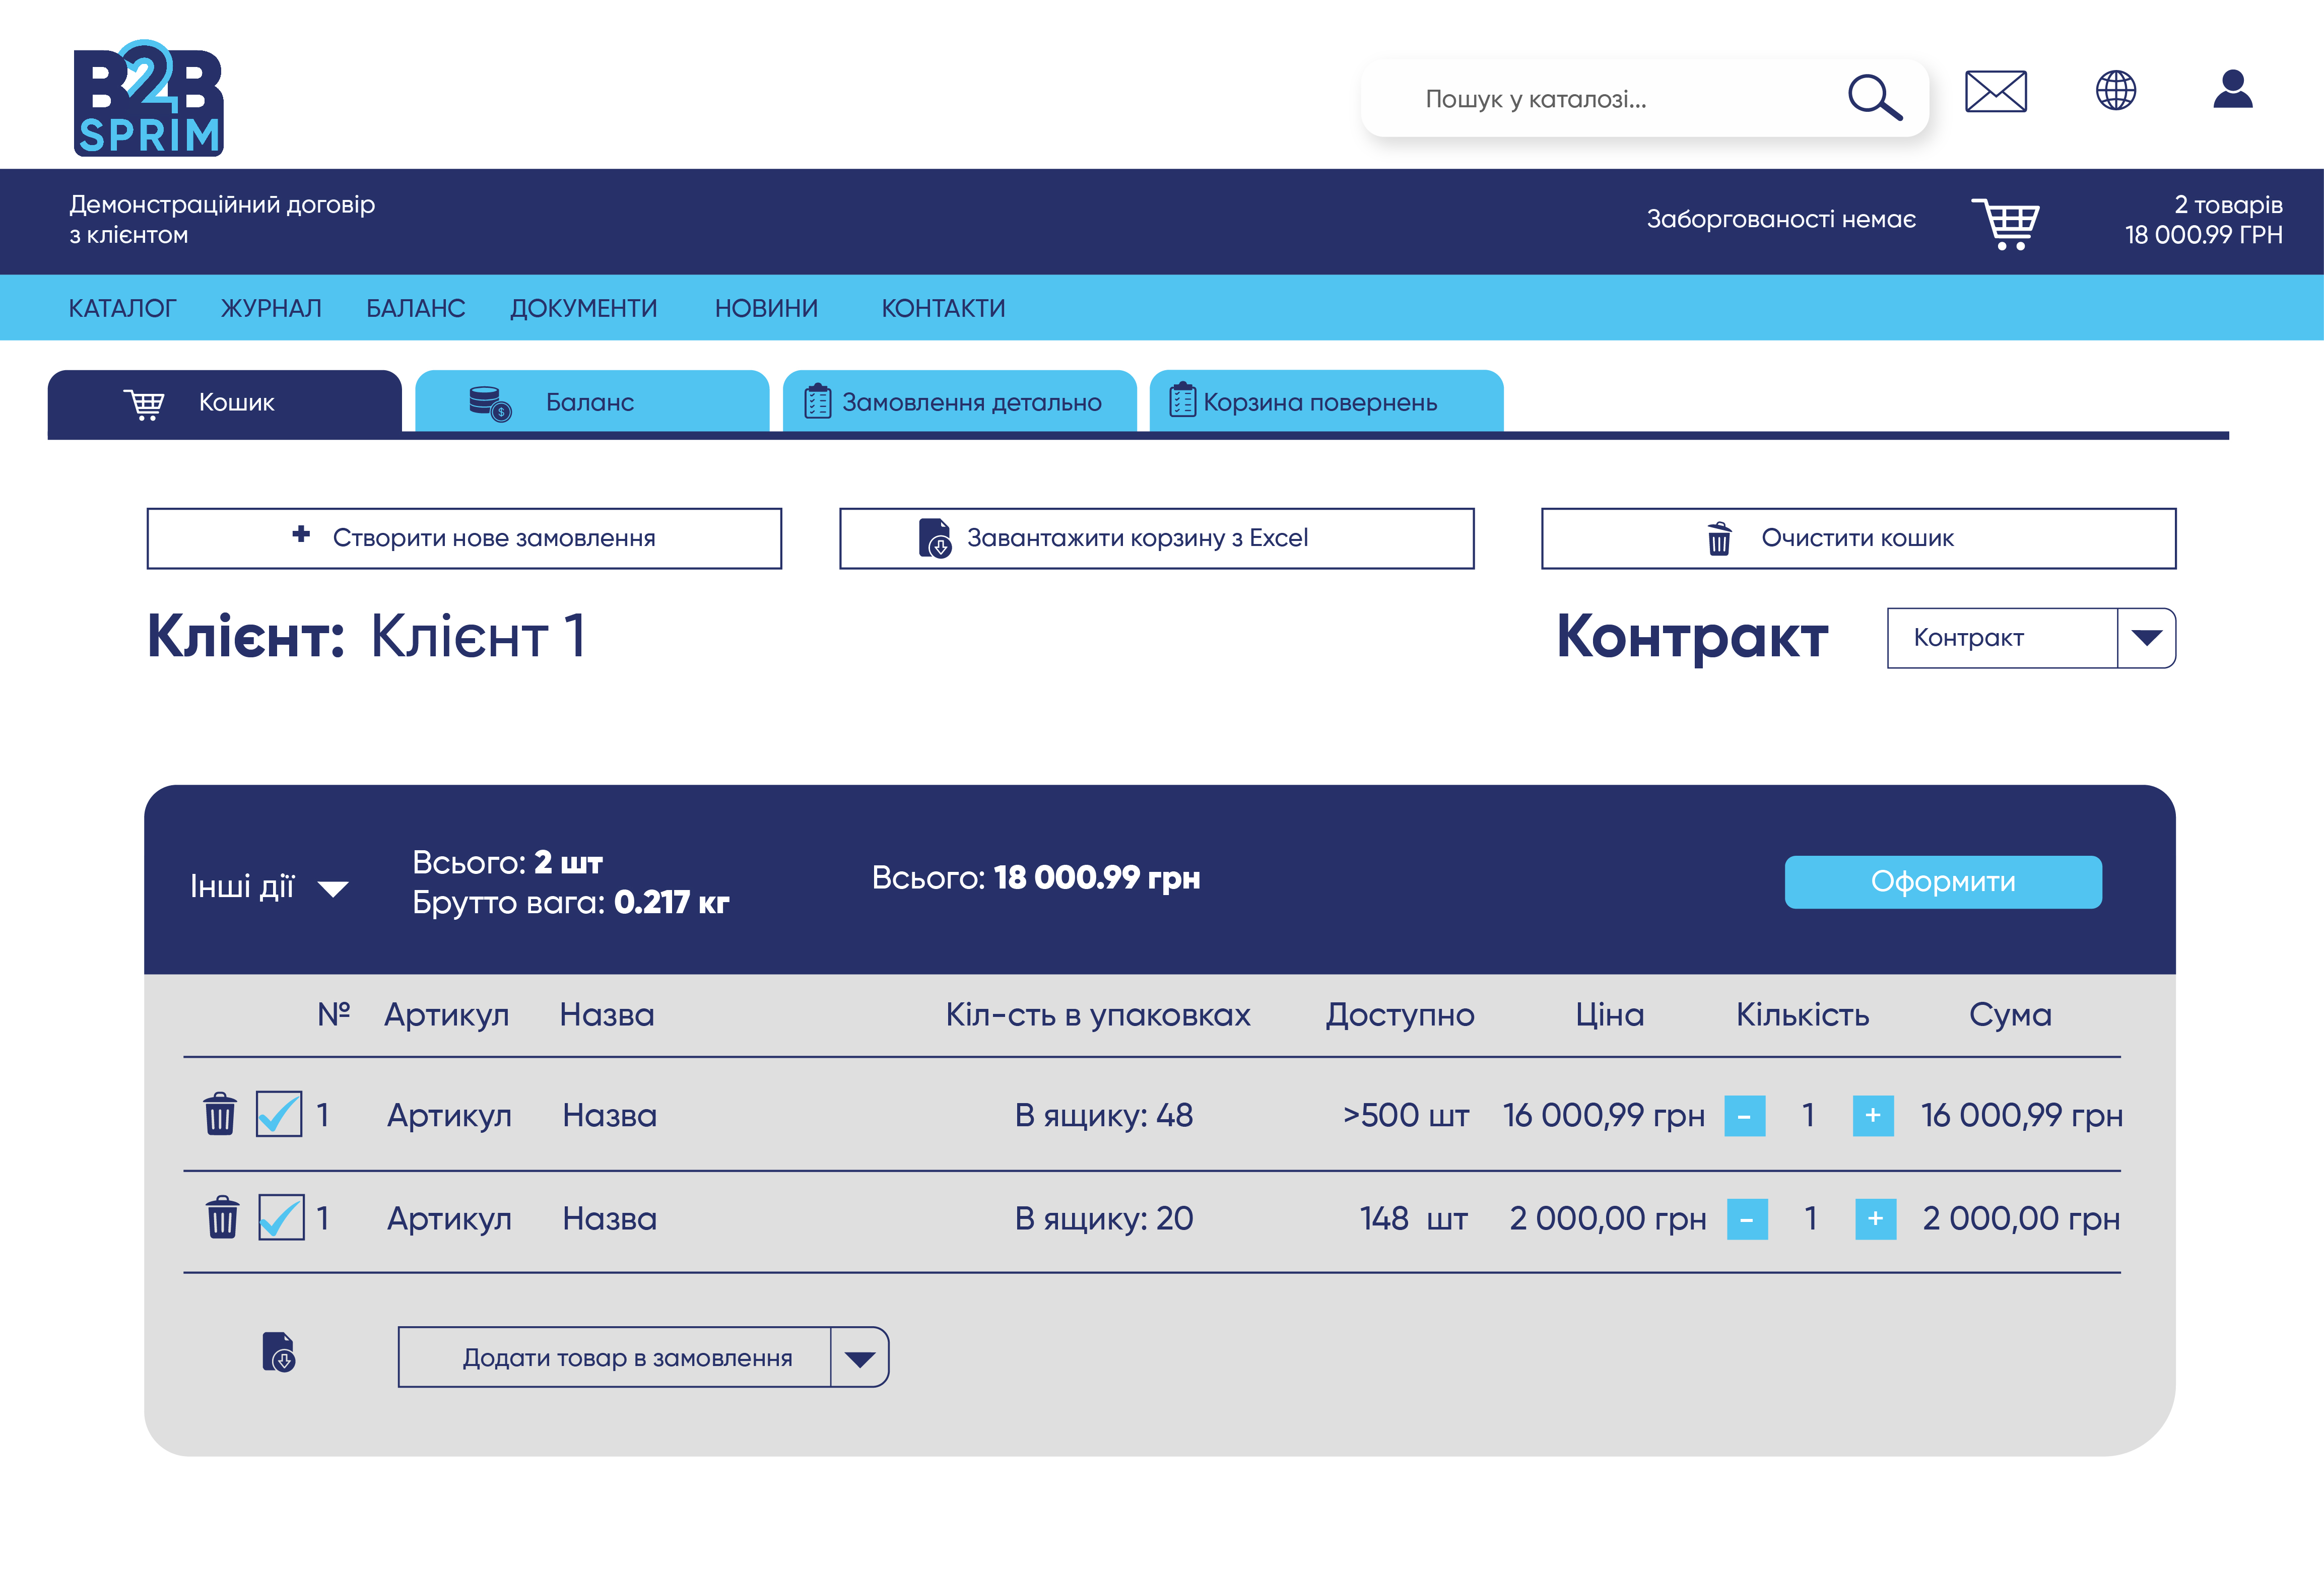
Task: Click the 2 товарів 18 000.99 ГРН summary
Action: [2203, 219]
